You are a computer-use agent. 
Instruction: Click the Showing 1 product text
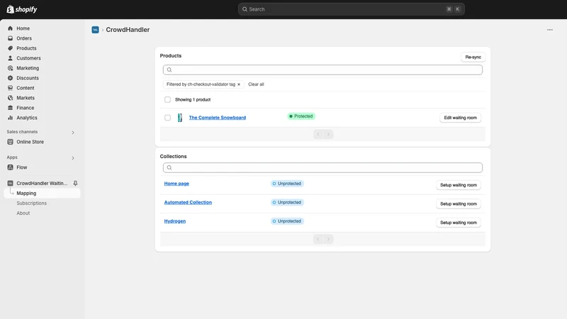(x=193, y=99)
